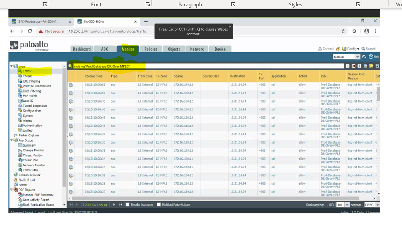Viewport: 402px width, 225px height.
Task: Go to next page of logs
Action: 114,205
